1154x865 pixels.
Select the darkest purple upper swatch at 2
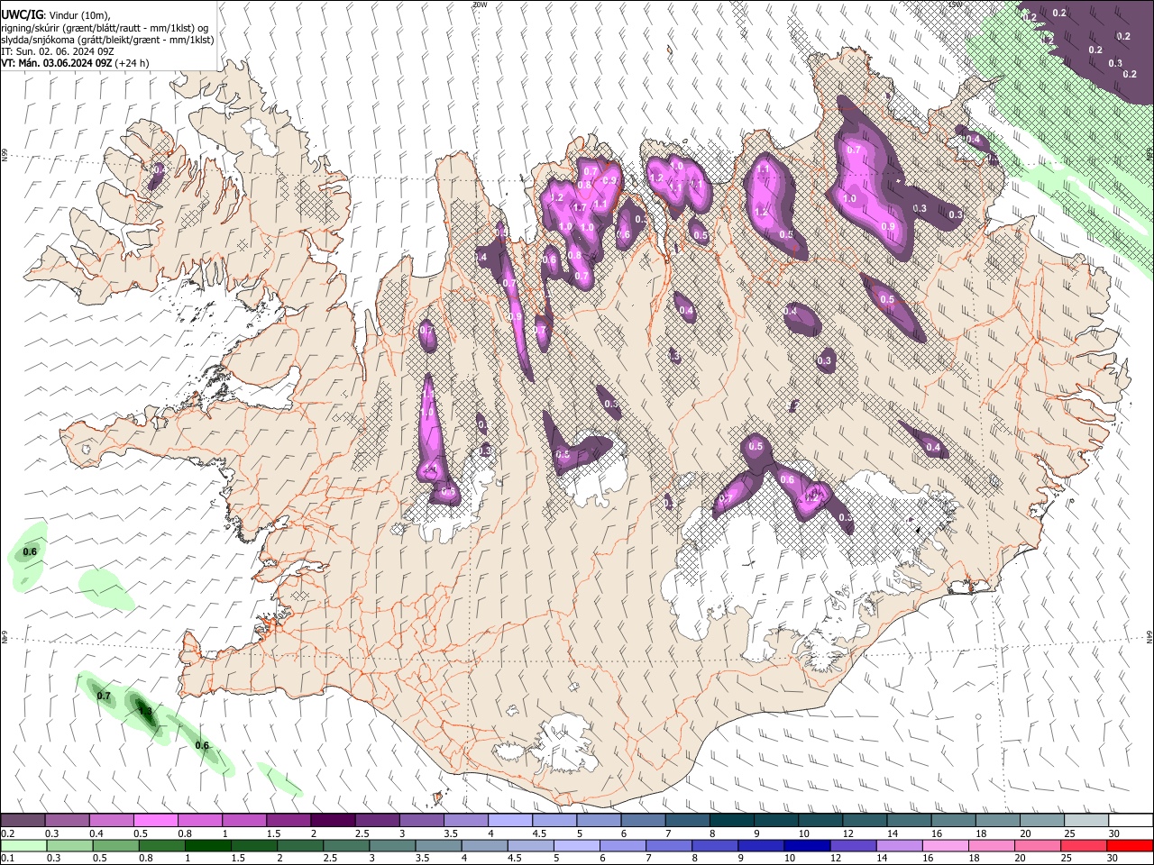[x=332, y=821]
